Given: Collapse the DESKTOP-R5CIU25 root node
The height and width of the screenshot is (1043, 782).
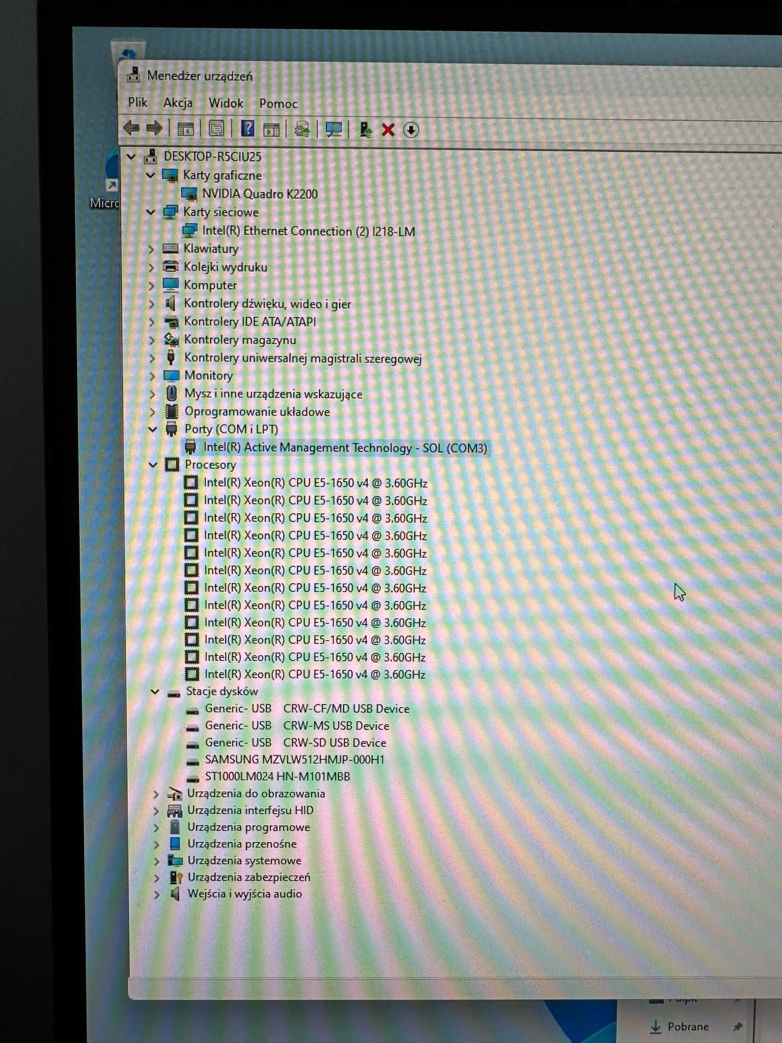Looking at the screenshot, I should point(131,156).
